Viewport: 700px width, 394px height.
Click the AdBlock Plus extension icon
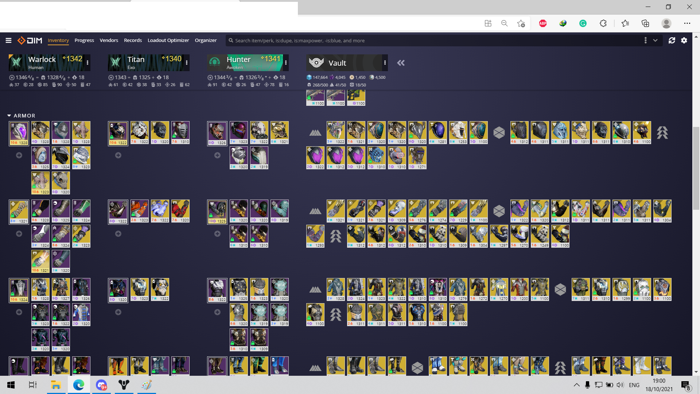[542, 23]
